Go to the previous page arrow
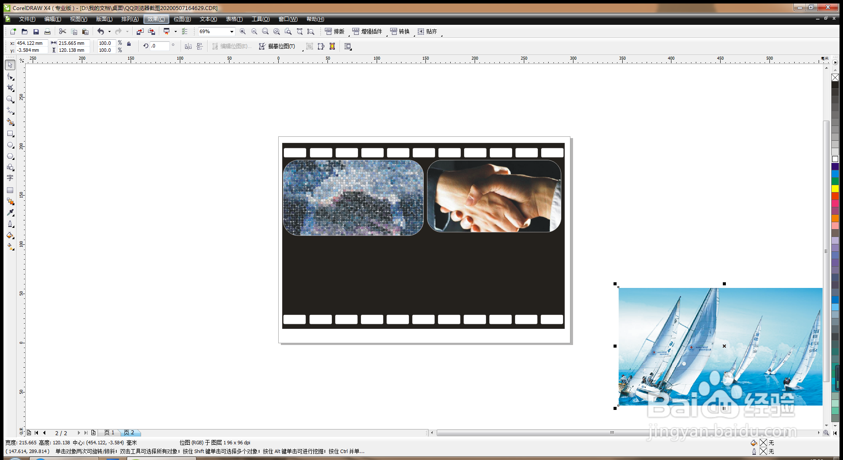This screenshot has height=460, width=843. [x=44, y=433]
